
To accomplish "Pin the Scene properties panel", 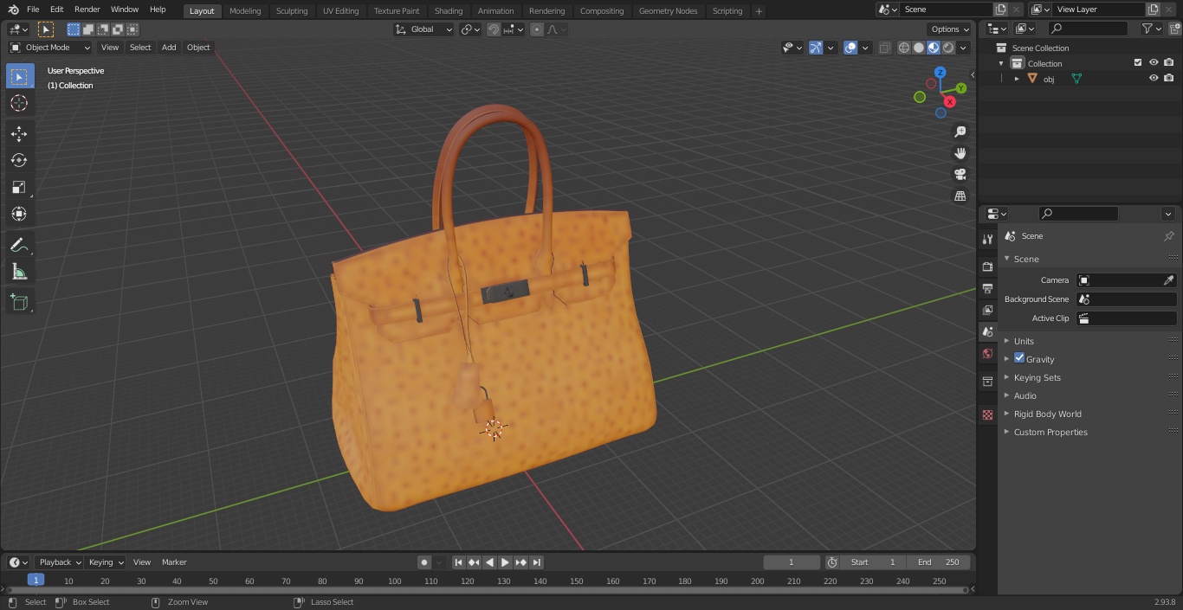I will [1168, 236].
